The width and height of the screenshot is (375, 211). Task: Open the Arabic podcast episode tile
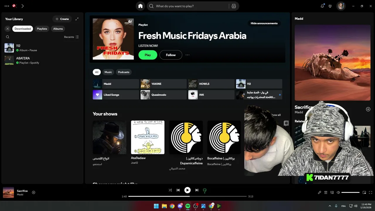[259, 95]
